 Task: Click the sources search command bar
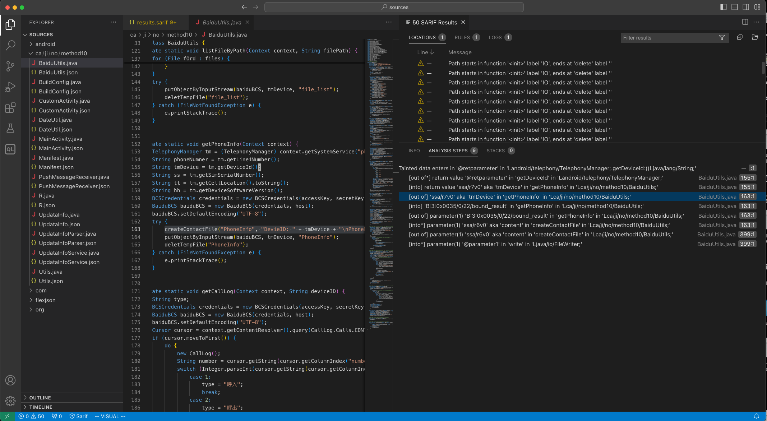tap(394, 7)
